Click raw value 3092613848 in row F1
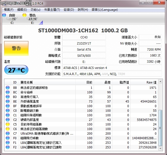This screenshot has height=155, width=167. tap(147, 143)
